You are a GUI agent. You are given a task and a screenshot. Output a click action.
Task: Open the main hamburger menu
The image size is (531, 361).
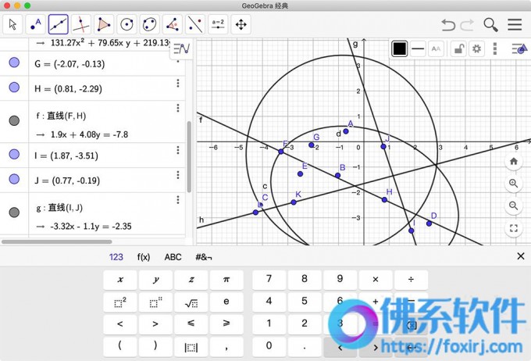515,25
